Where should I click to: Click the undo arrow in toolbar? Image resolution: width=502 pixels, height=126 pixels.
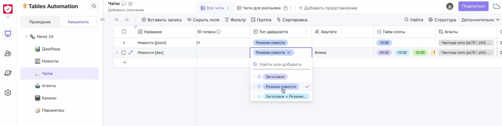click(116, 20)
